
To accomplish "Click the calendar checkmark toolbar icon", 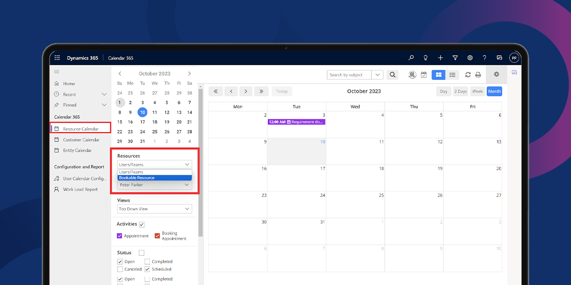I will coord(423,75).
